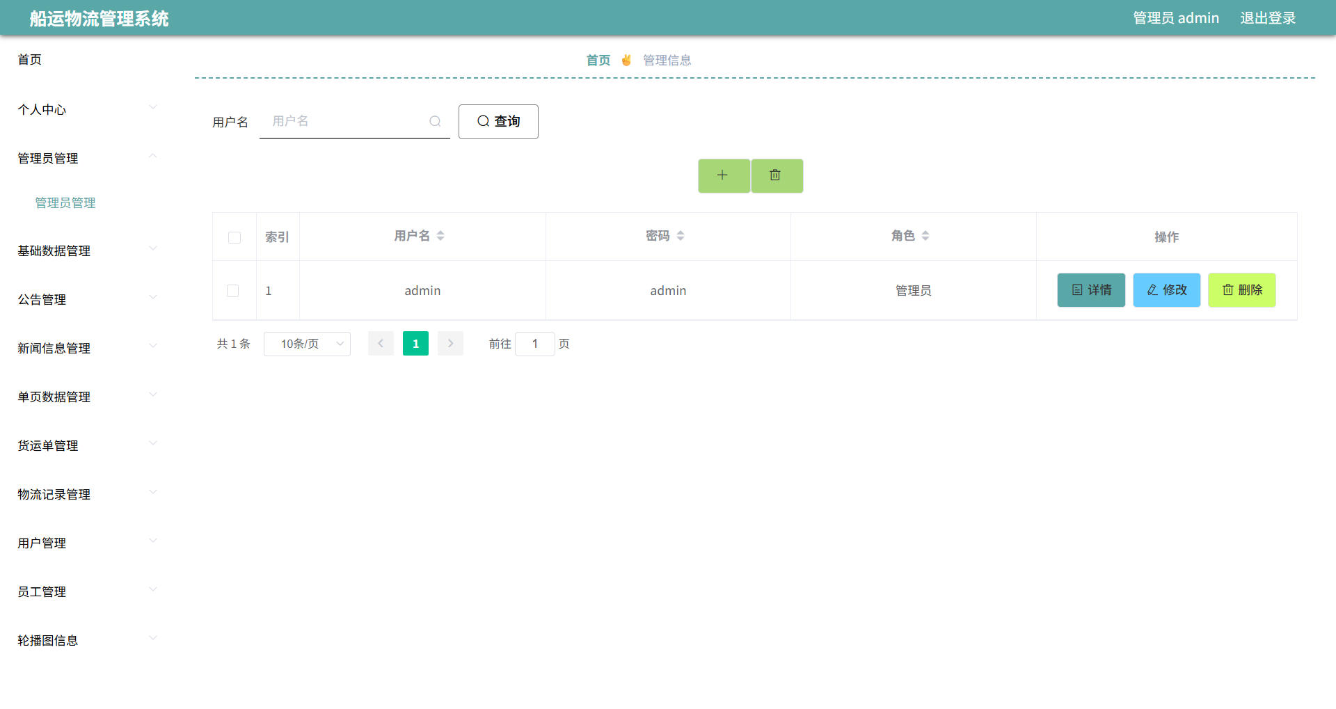Click 删除 button for admin row
The image size is (1336, 709).
click(x=1242, y=290)
